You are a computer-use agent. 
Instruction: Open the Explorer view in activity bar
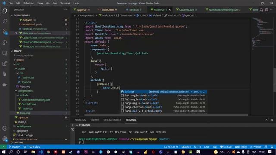tap(5, 11)
